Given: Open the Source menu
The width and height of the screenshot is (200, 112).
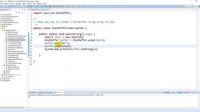Looking at the screenshot, I should (x=12, y=3).
